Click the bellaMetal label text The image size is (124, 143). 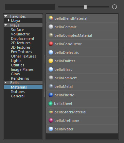tap(64, 86)
